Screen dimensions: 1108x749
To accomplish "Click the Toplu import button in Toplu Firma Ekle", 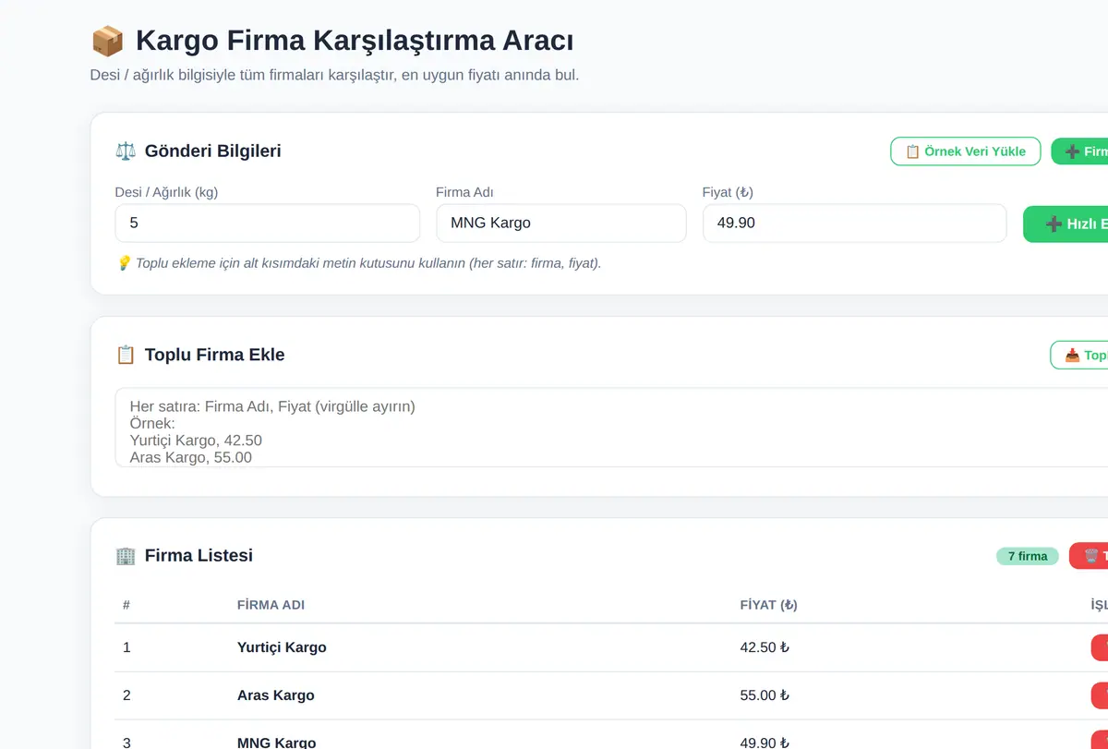I will tap(1079, 355).
